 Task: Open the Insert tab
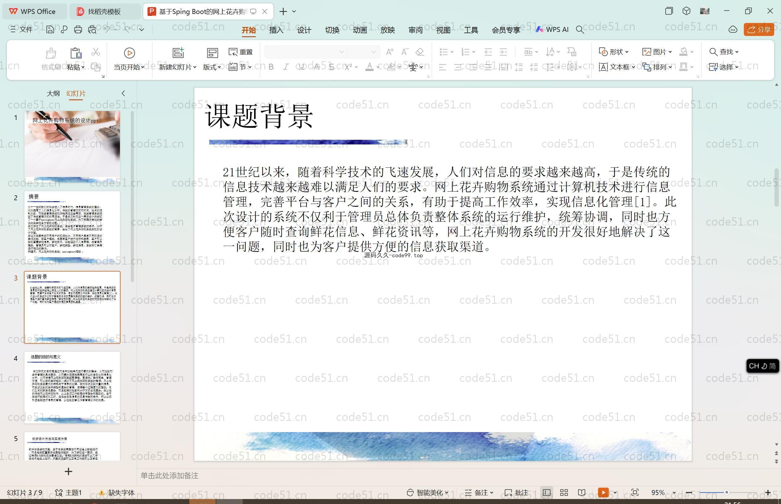click(276, 30)
